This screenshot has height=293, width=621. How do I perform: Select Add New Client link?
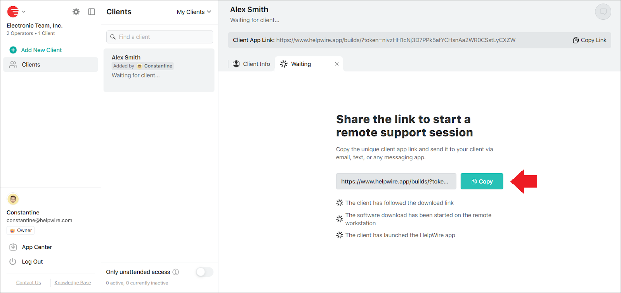click(x=42, y=50)
